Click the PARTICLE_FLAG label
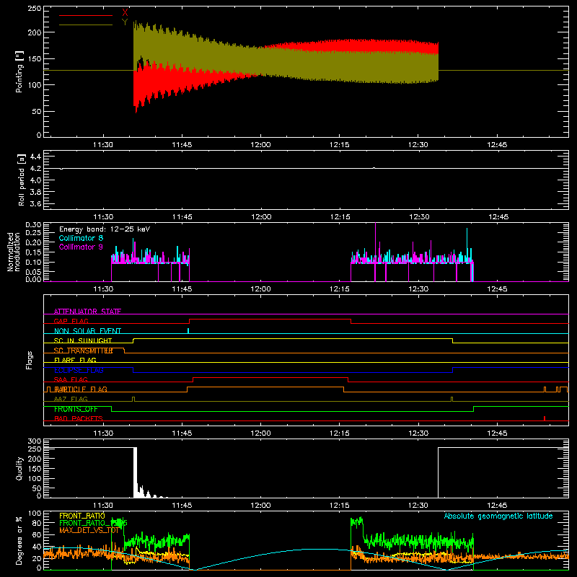Screen dimensions: 577x577 click(x=81, y=389)
